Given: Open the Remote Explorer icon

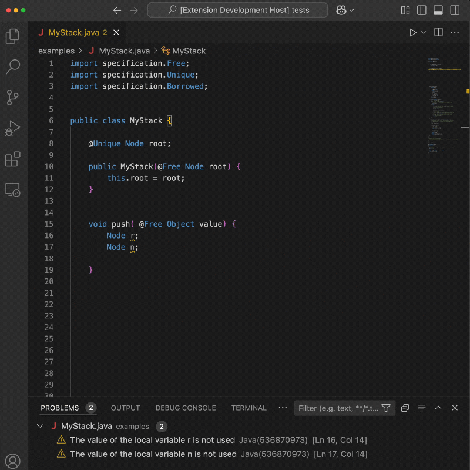Looking at the screenshot, I should 12,190.
